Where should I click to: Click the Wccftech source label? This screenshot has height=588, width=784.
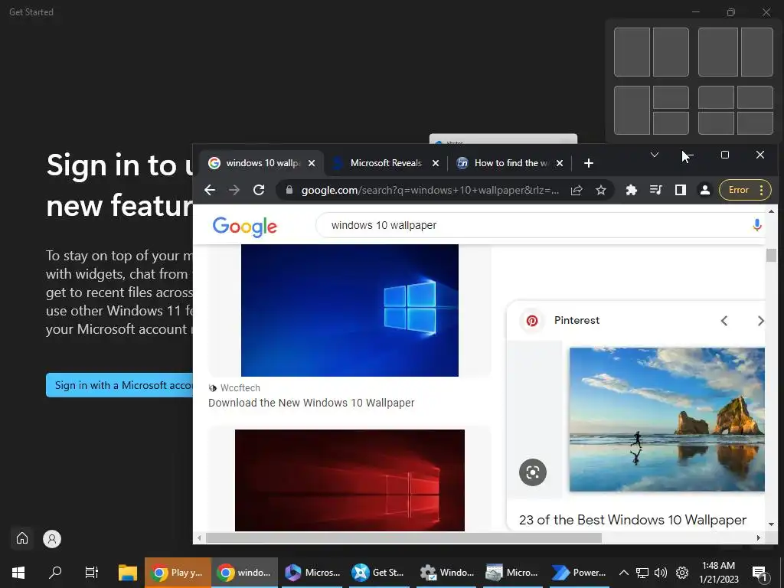(240, 387)
